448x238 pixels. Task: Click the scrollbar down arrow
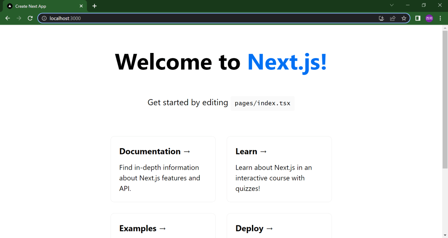point(445,235)
